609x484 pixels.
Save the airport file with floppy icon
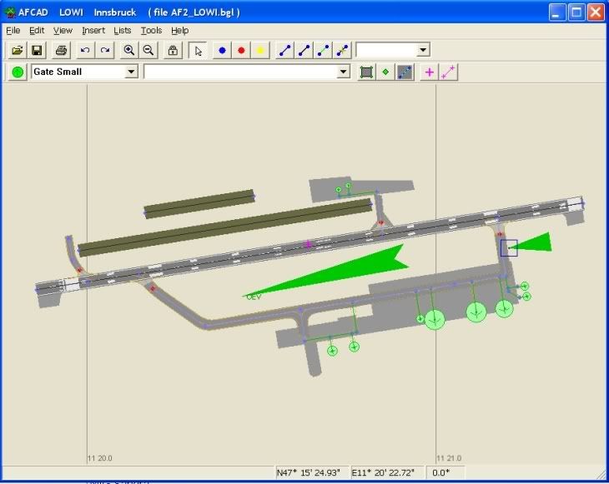coord(37,50)
